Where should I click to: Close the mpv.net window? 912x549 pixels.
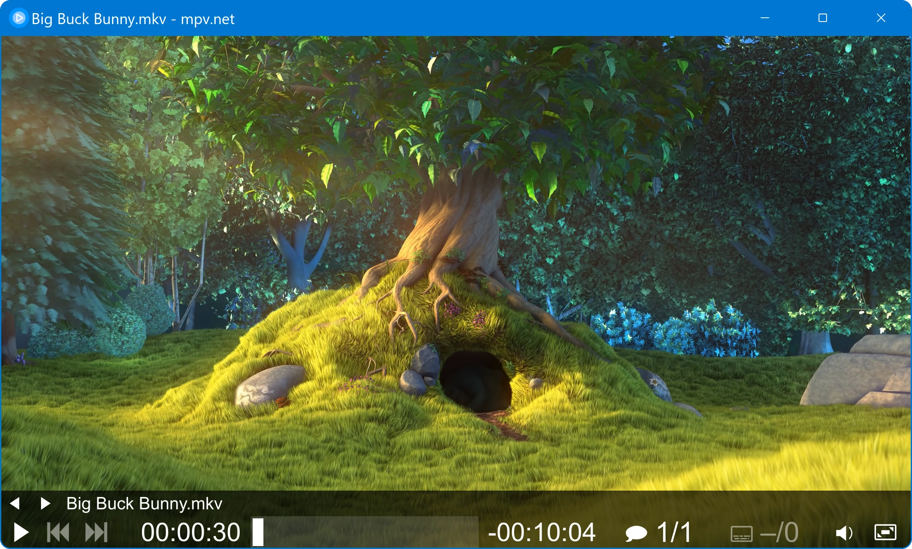(x=881, y=18)
